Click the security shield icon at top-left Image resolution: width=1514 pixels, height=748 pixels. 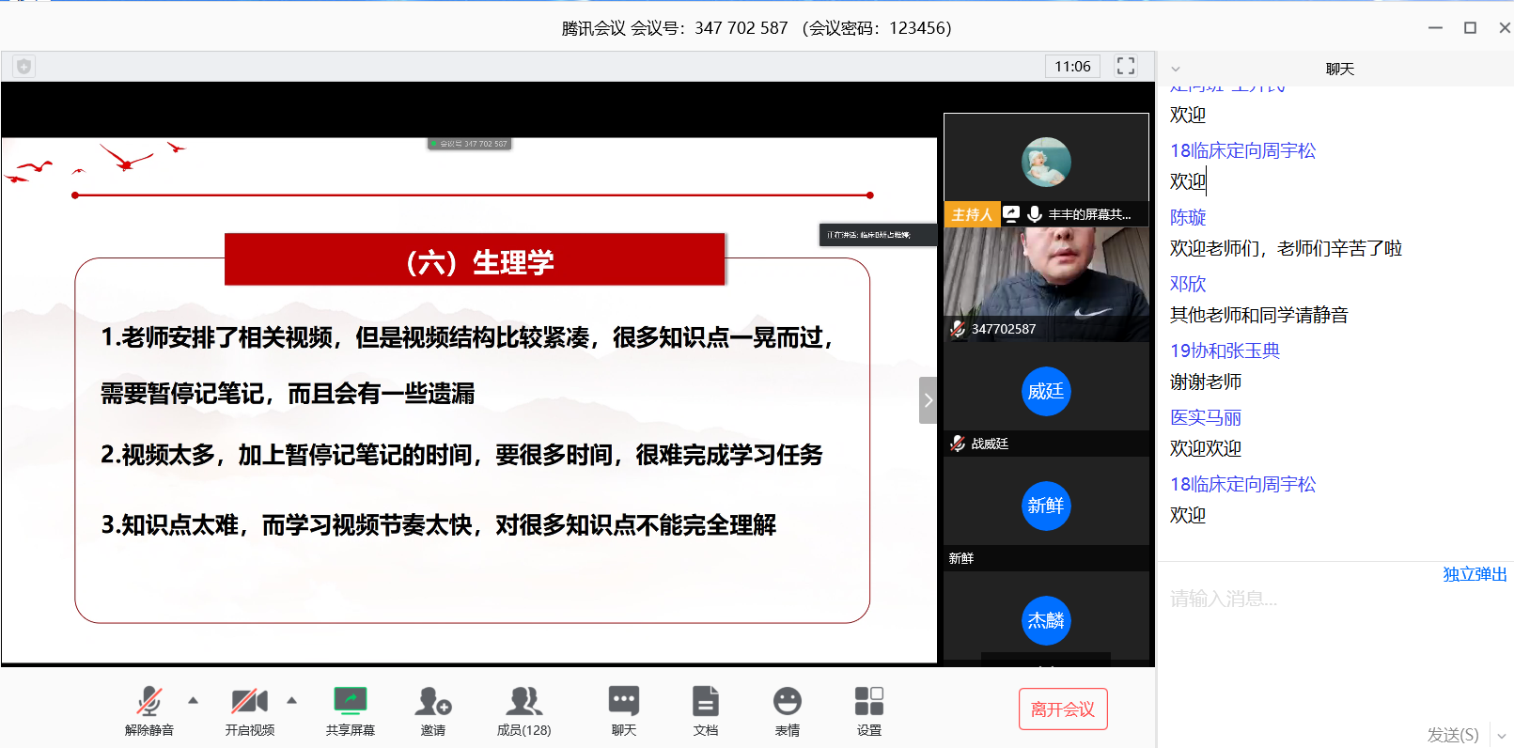click(23, 67)
